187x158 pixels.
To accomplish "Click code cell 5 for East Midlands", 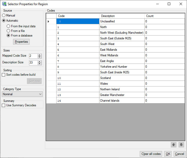I will pos(78,50).
